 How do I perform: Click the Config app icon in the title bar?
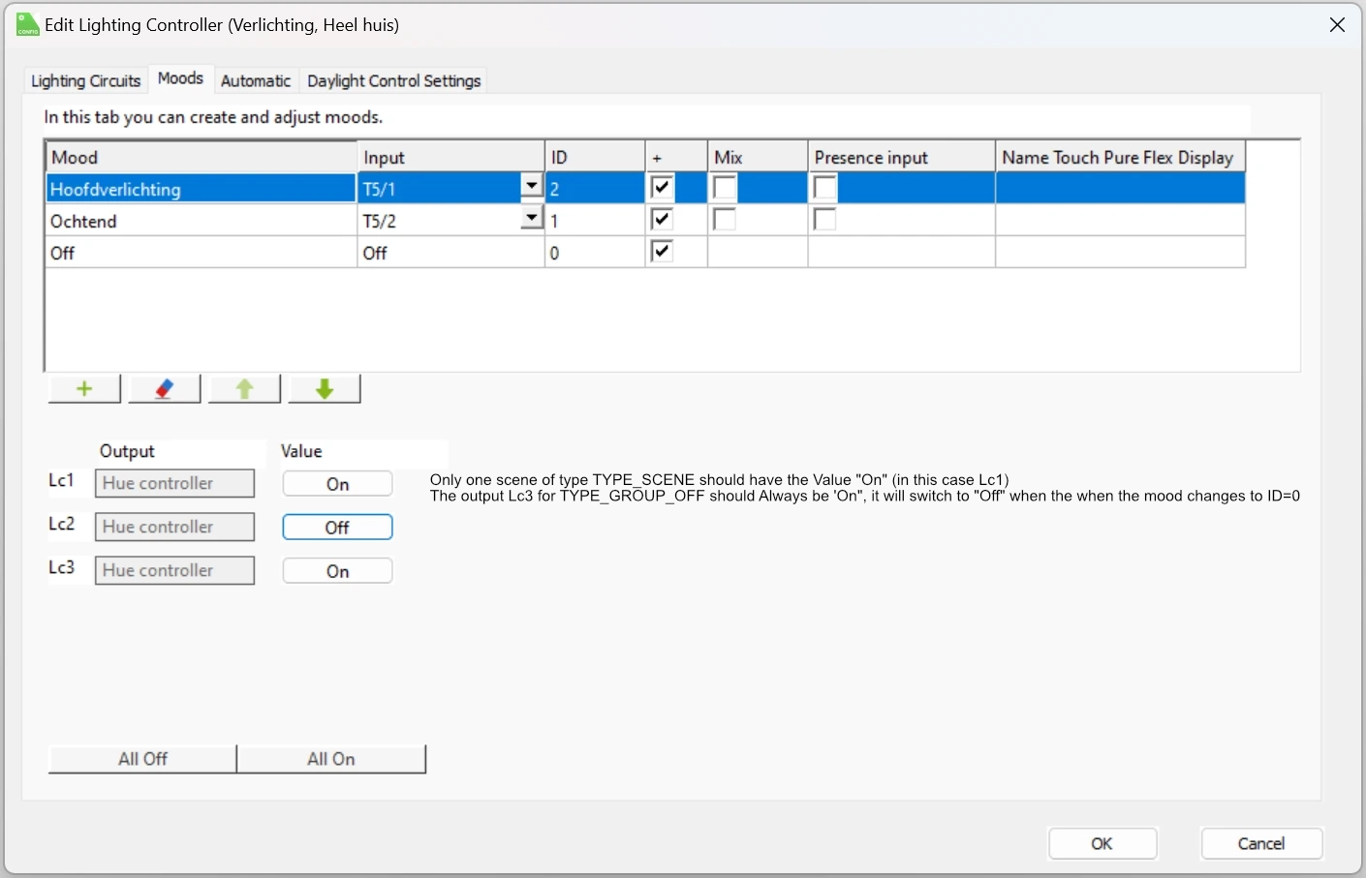click(x=26, y=24)
